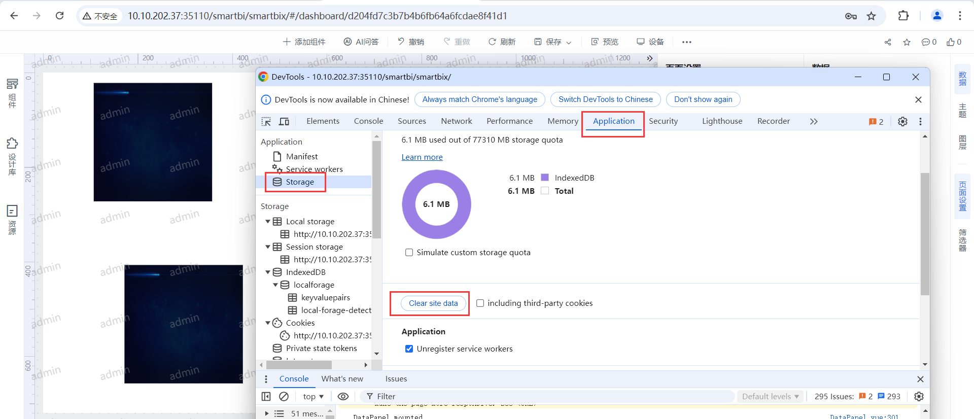
Task: Expand the ruler double-chevron arrow
Action: 649,58
